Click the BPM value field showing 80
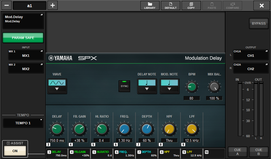 point(191,98)
